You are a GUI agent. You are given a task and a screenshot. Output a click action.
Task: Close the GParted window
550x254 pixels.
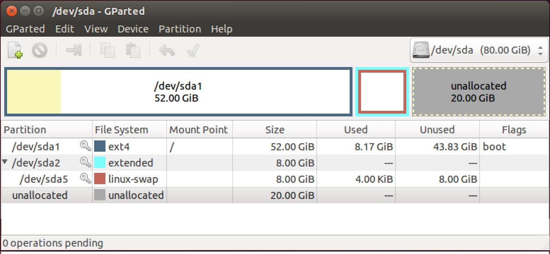(x=11, y=11)
